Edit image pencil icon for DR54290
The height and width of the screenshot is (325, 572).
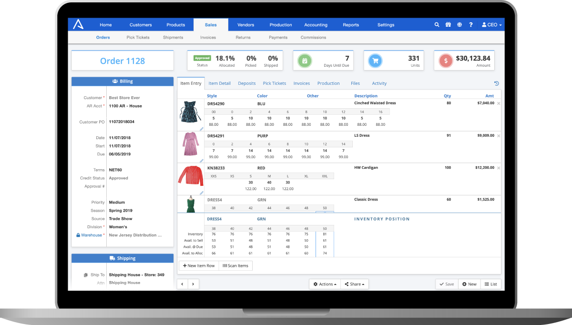click(x=201, y=129)
